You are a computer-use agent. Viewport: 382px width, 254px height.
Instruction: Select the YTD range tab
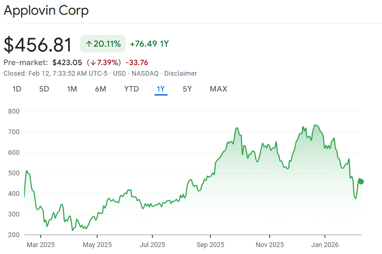131,89
